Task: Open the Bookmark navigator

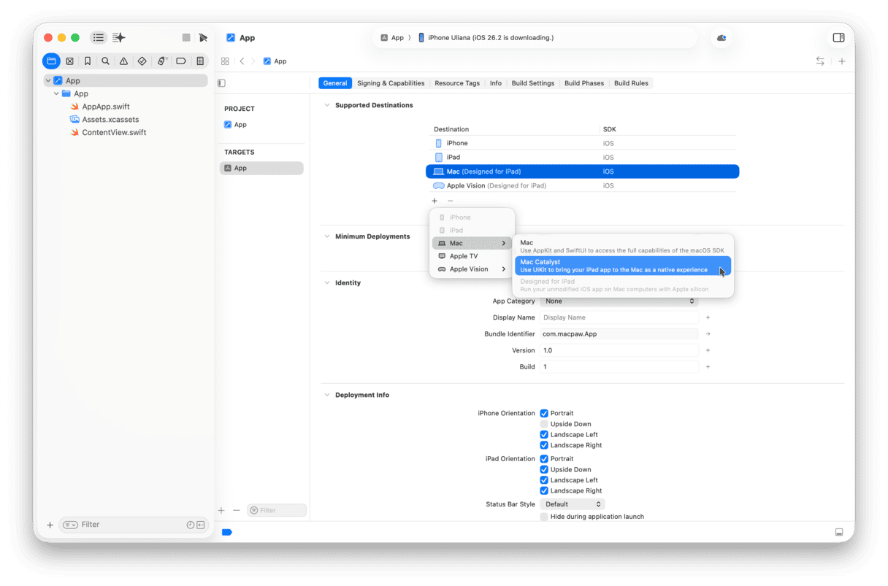Action: click(x=88, y=61)
